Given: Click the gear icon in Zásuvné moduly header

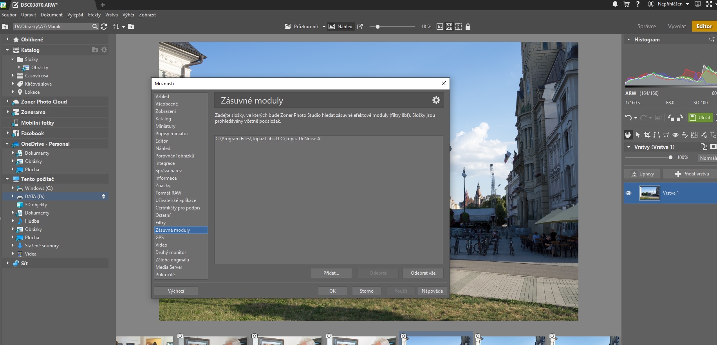Looking at the screenshot, I should point(436,100).
